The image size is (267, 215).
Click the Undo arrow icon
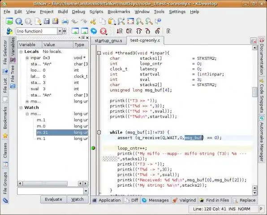(x=74, y=22)
